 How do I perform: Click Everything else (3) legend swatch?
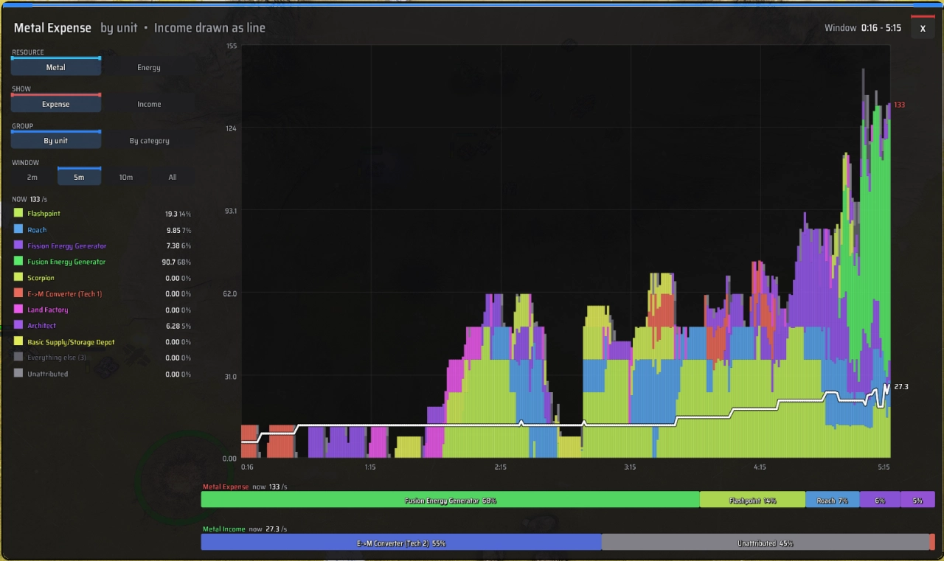click(x=18, y=358)
